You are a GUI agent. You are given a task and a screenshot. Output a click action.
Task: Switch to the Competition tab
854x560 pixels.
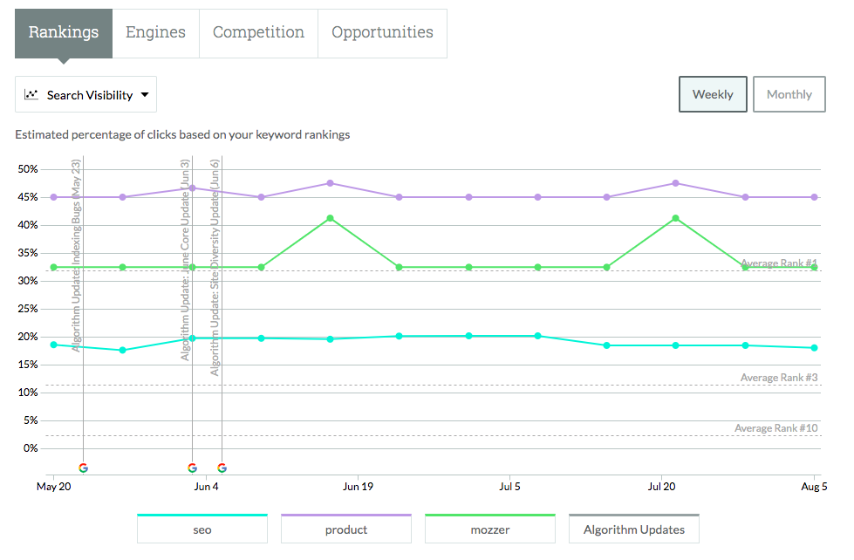tap(258, 32)
